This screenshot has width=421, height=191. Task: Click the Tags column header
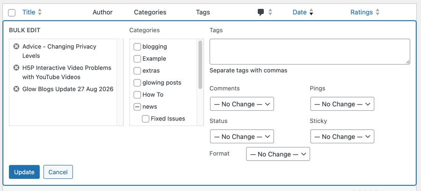(203, 12)
